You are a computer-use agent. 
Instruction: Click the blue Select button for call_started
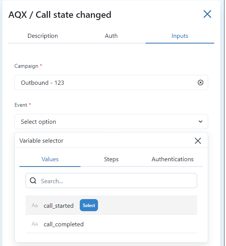89,205
